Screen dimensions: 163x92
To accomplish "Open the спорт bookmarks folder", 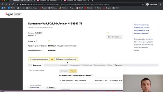I will tap(116, 8).
